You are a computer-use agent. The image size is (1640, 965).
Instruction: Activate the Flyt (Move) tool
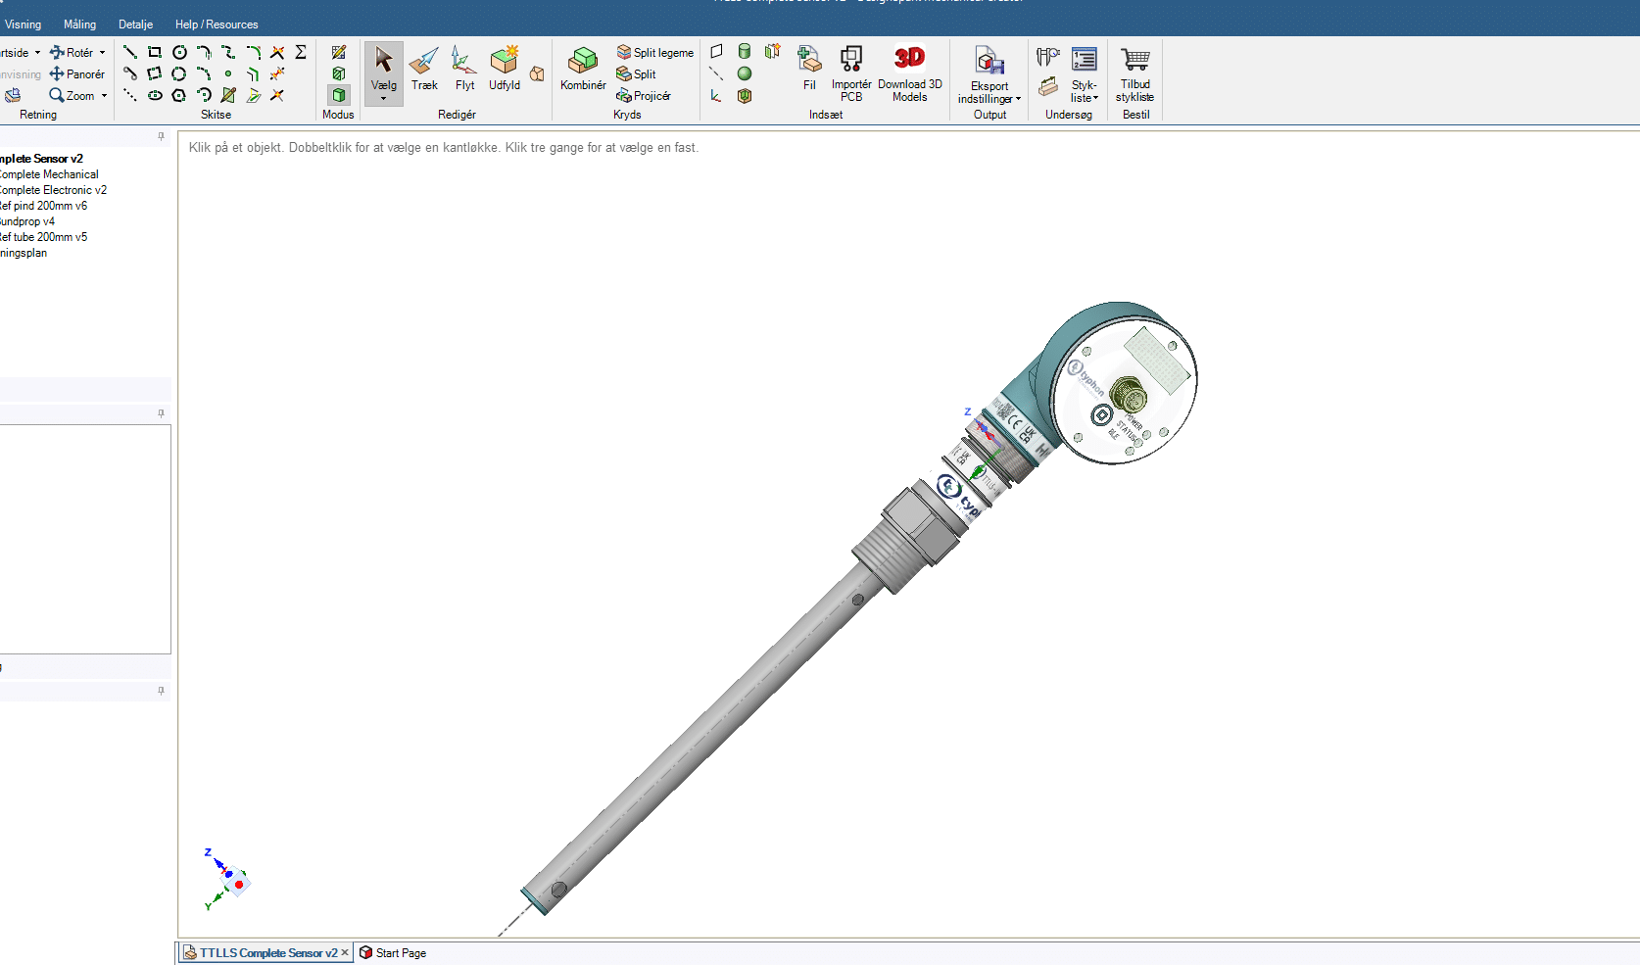pyautogui.click(x=464, y=69)
